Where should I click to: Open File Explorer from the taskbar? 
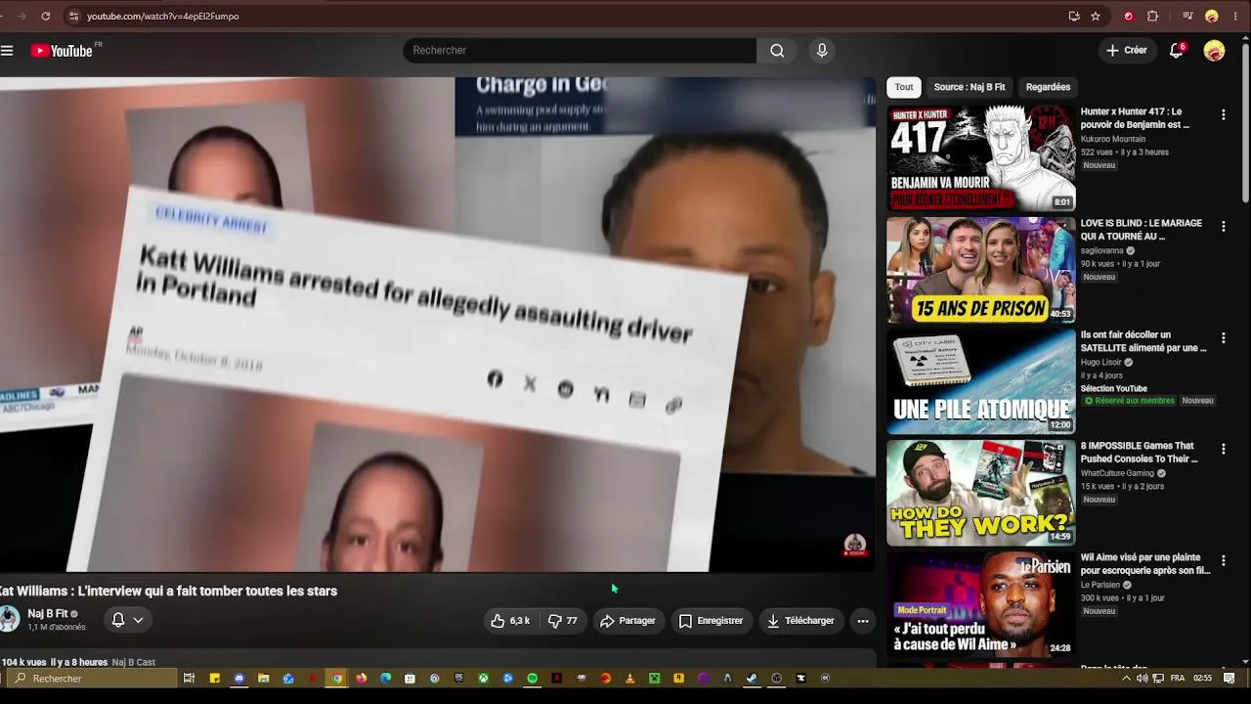pos(263,679)
